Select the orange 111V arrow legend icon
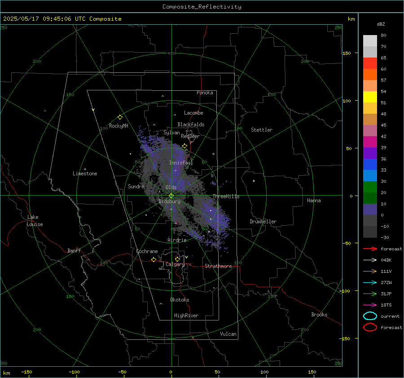This screenshot has width=404, height=378. 370,271
